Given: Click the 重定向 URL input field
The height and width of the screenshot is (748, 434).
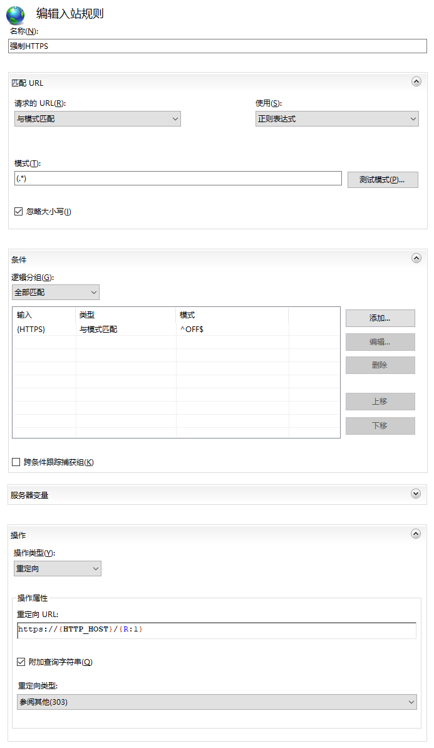Looking at the screenshot, I should [217, 630].
